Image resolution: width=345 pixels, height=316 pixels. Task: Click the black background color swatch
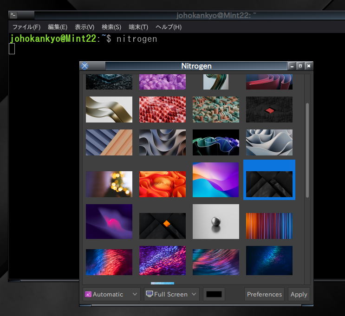[214, 294]
